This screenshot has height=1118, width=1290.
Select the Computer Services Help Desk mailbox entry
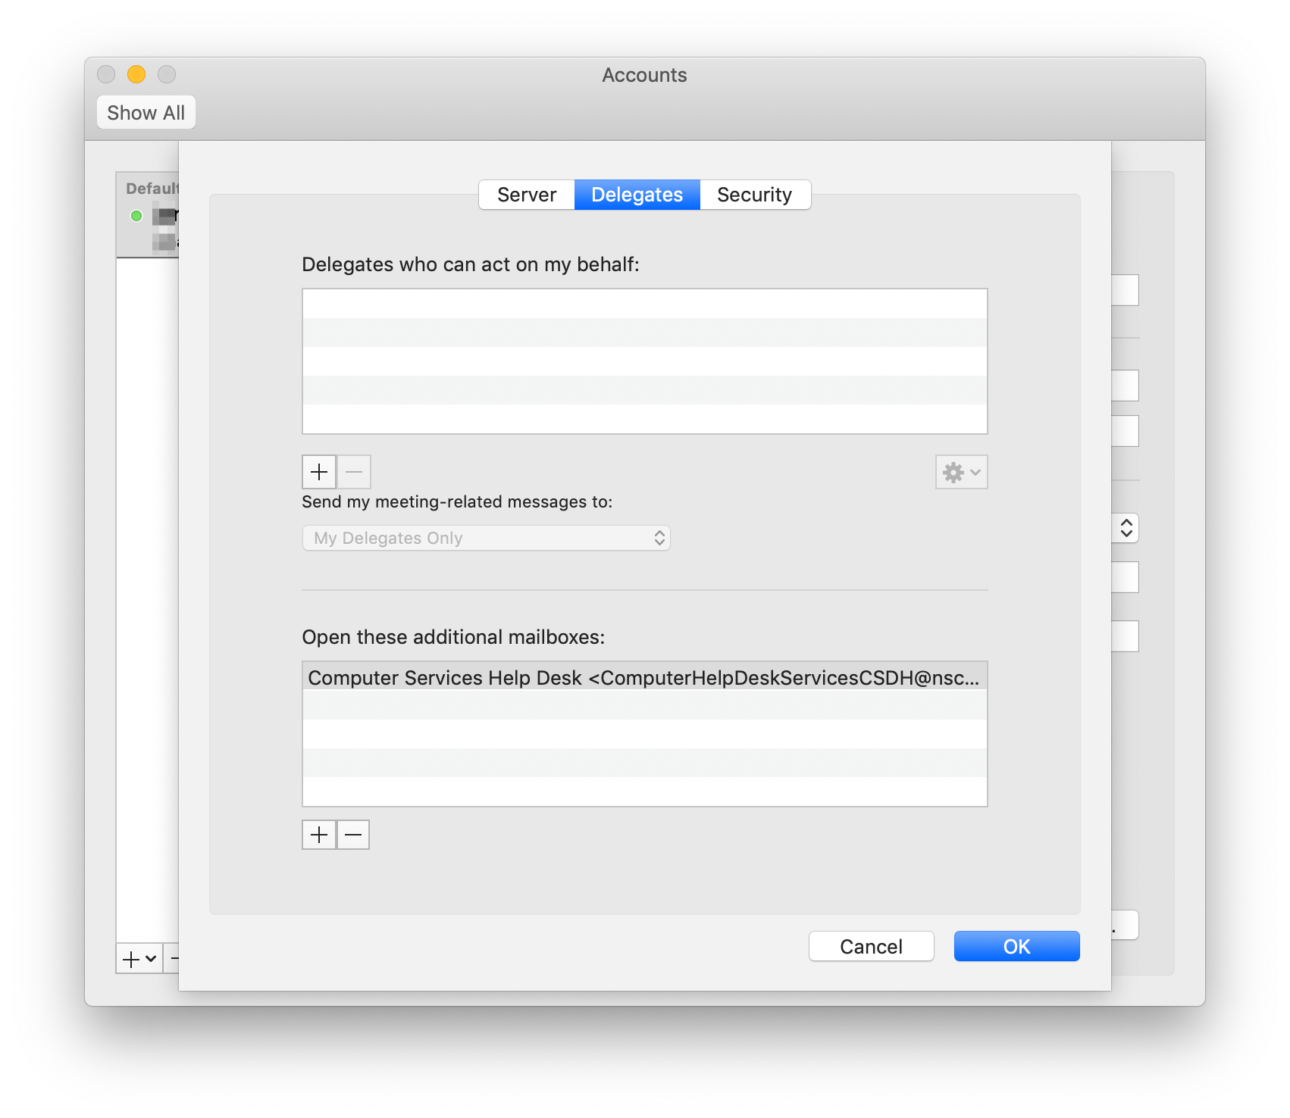[643, 677]
